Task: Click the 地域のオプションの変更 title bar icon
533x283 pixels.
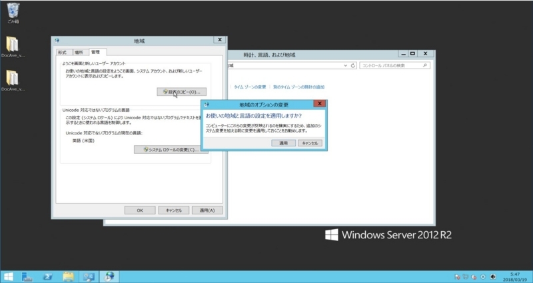Action: (x=207, y=105)
